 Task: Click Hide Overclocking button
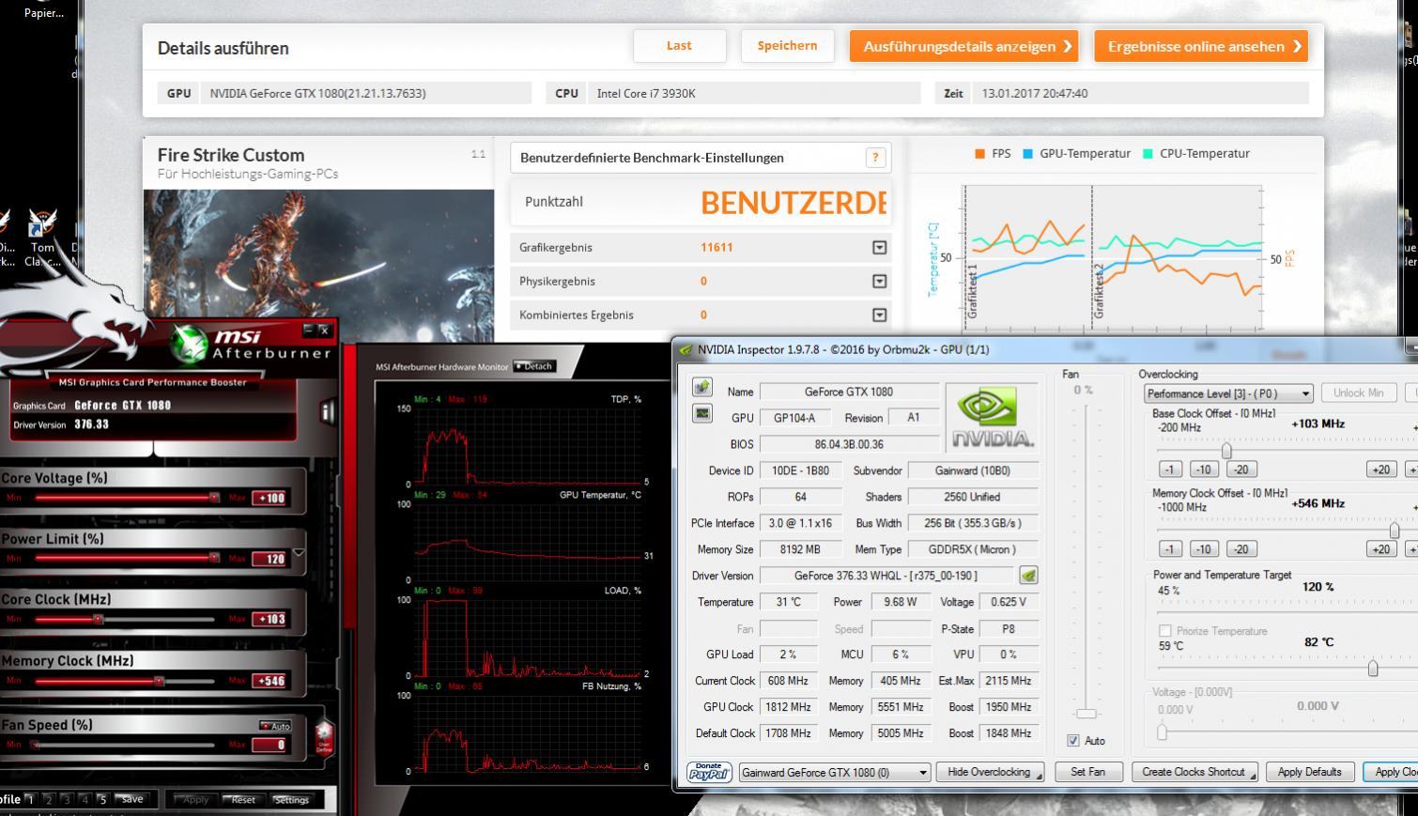coord(990,772)
